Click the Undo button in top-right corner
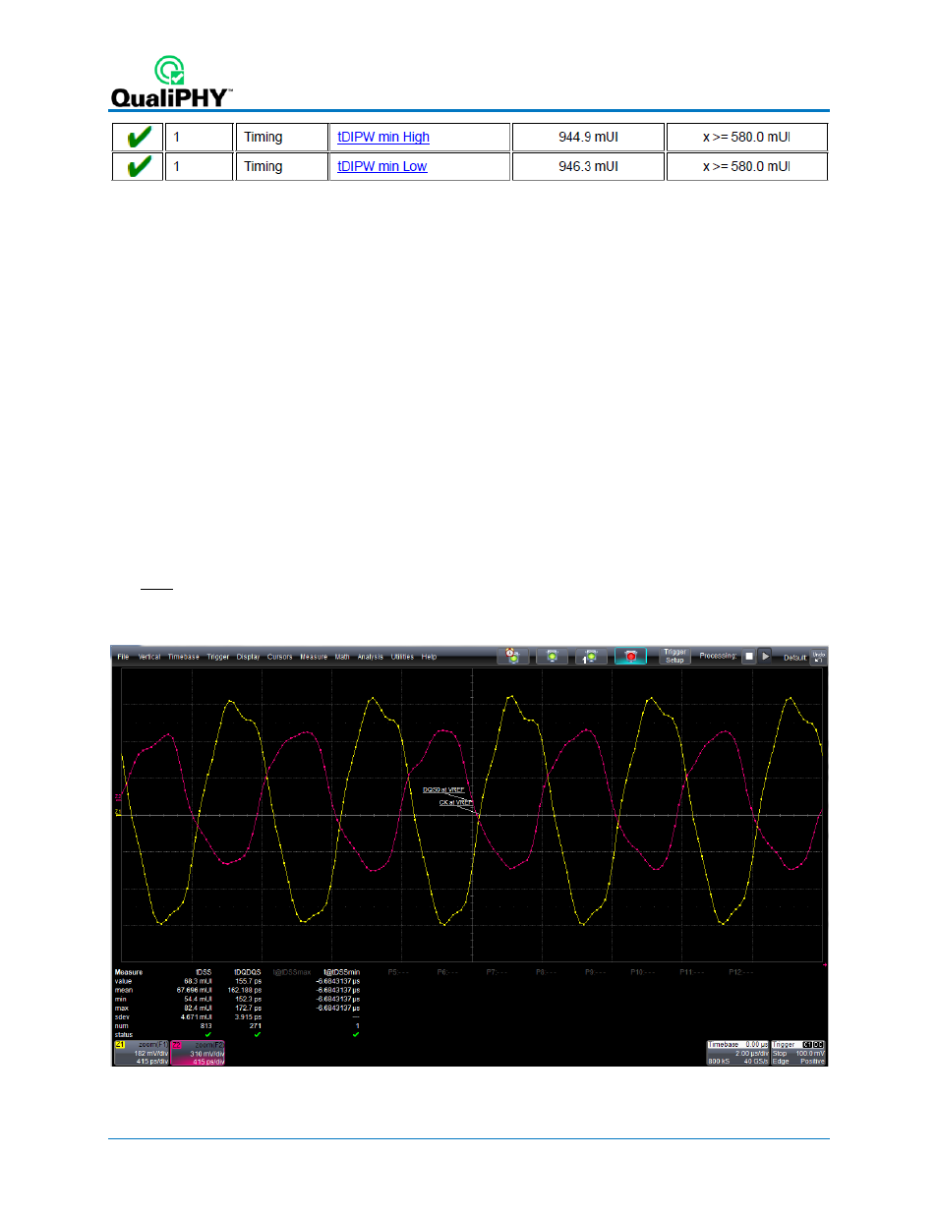938x1214 pixels. (x=819, y=657)
